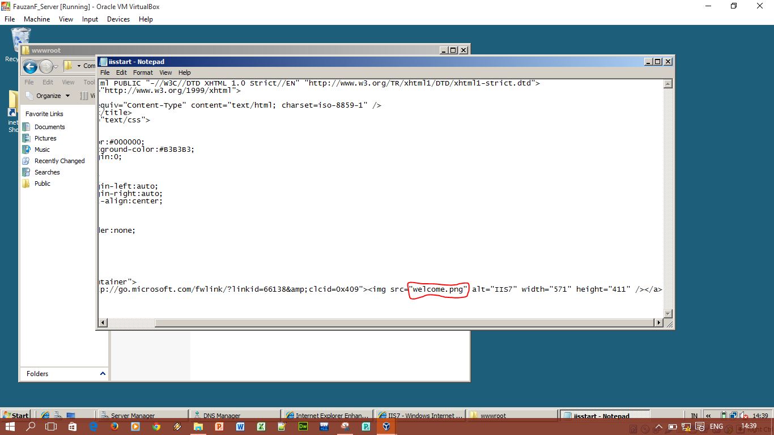
Task: Expand guest tray hidden icons chevron
Action: click(x=708, y=415)
